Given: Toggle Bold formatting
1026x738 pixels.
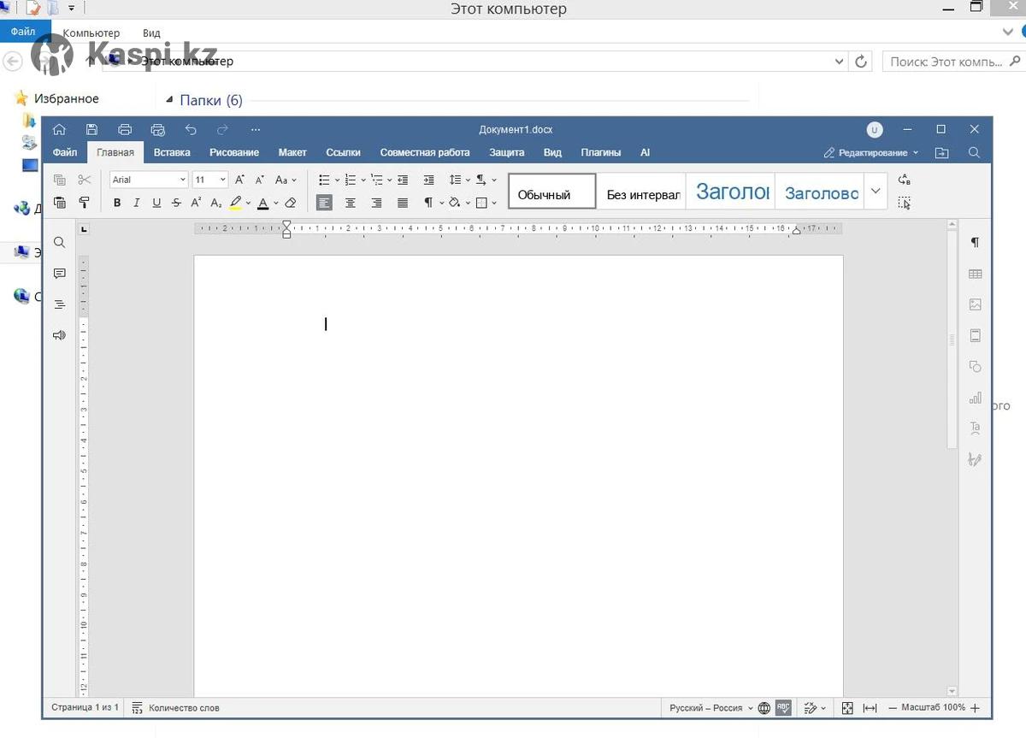Looking at the screenshot, I should pos(117,203).
